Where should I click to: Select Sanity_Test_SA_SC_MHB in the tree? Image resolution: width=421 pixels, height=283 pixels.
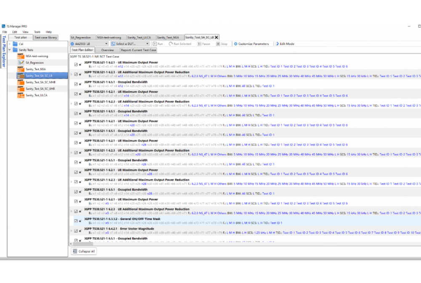pos(40,82)
